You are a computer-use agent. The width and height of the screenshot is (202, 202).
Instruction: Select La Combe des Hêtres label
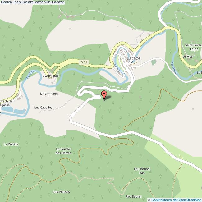pyautogui.click(x=63, y=151)
